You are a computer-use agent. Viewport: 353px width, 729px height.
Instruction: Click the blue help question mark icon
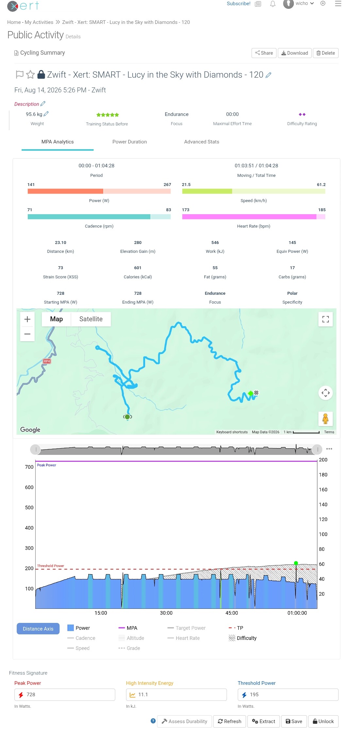pos(153,721)
